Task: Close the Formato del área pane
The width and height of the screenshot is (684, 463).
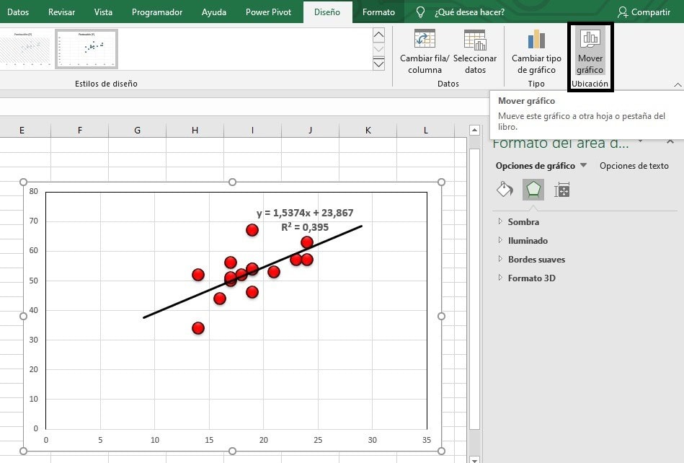Action: coord(670,141)
